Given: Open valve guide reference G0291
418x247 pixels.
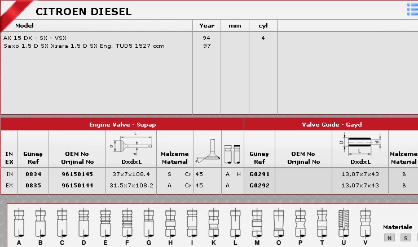Looking at the screenshot, I should click(259, 174).
